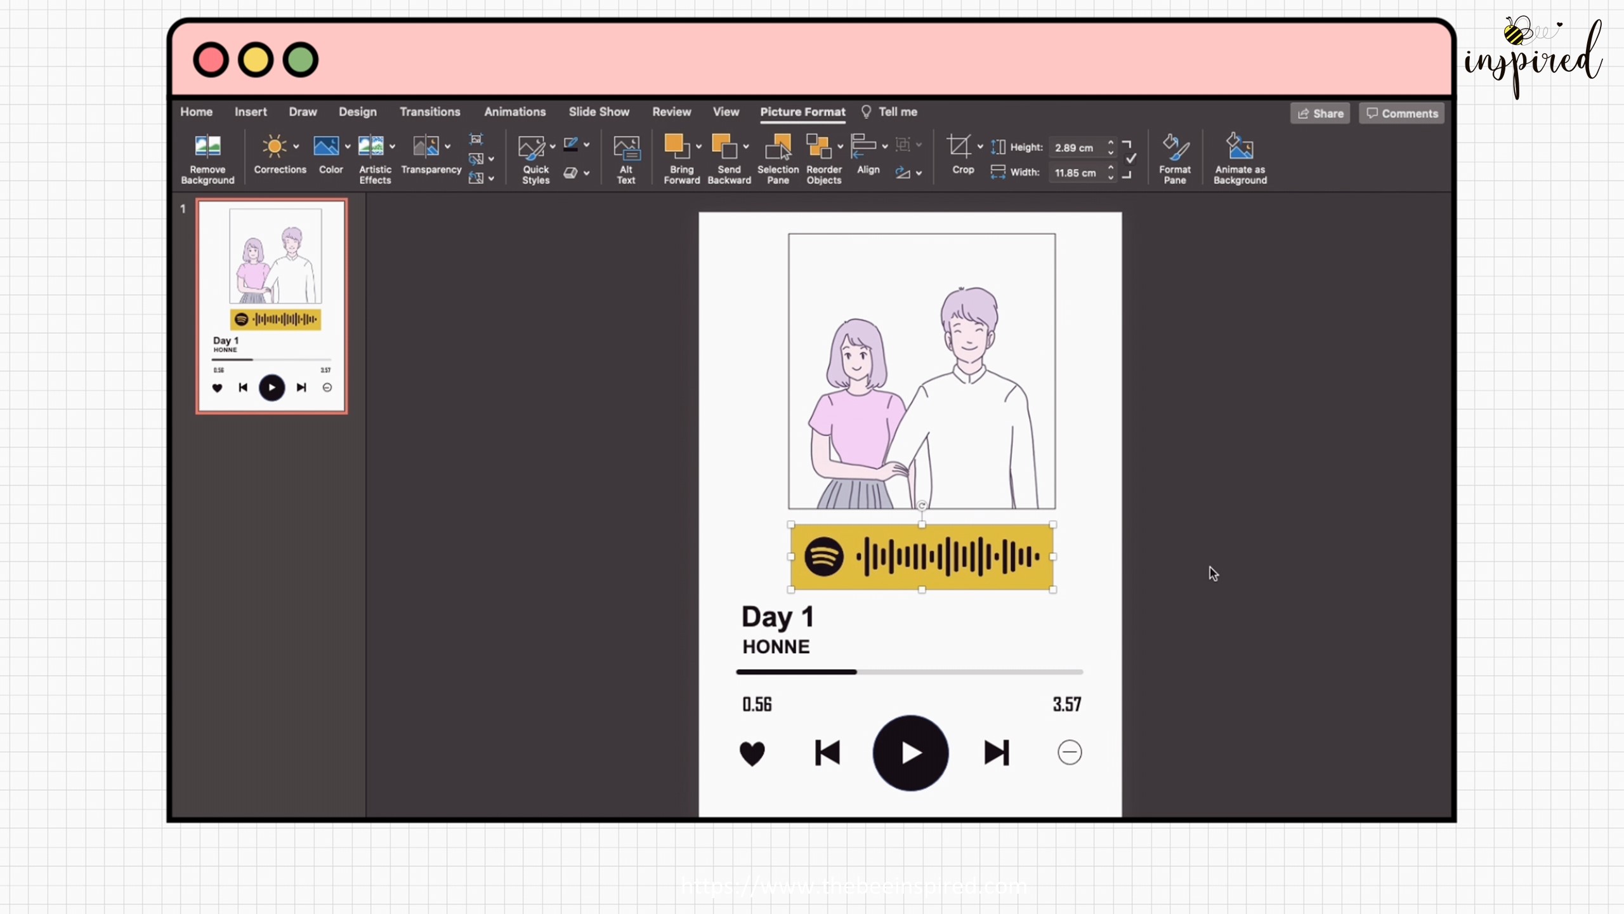Screen dimensions: 1624x914
Task: Click the Alt Text icon
Action: tap(627, 148)
